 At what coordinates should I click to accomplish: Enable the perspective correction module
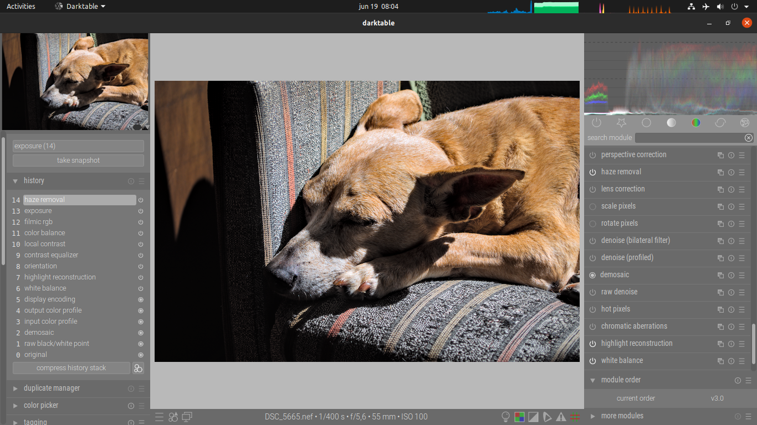pyautogui.click(x=592, y=155)
